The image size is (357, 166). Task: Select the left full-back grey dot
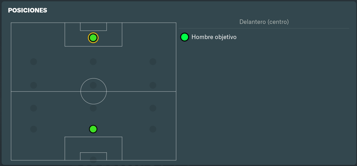pyautogui.click(x=34, y=129)
